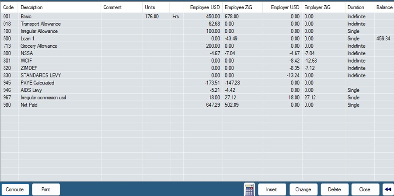Click the Employee USD column header
The height and width of the screenshot is (196, 394).
203,7
